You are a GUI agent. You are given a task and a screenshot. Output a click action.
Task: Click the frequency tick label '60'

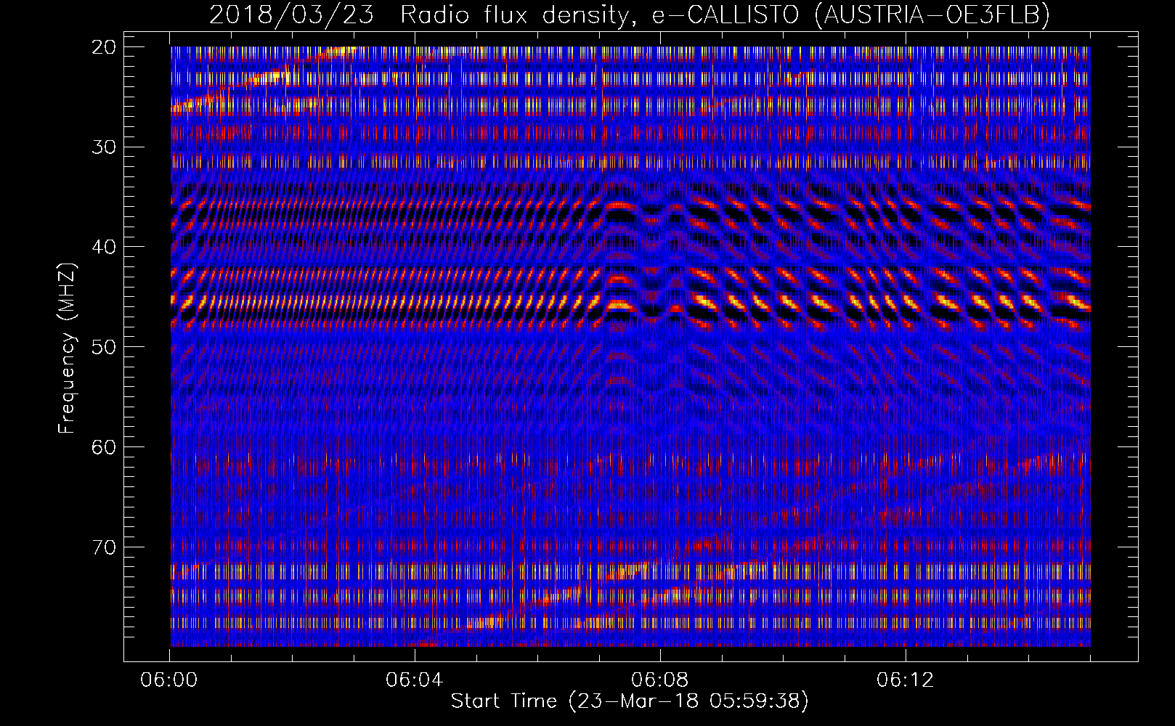tap(105, 447)
